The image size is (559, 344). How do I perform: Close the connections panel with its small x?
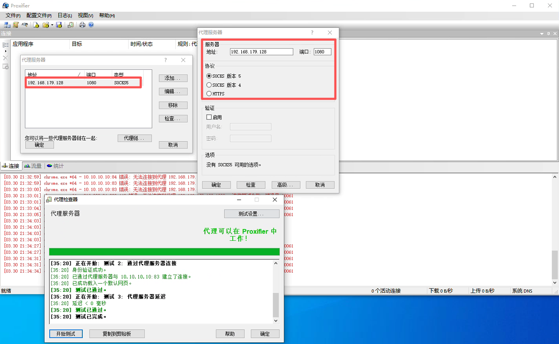(554, 33)
